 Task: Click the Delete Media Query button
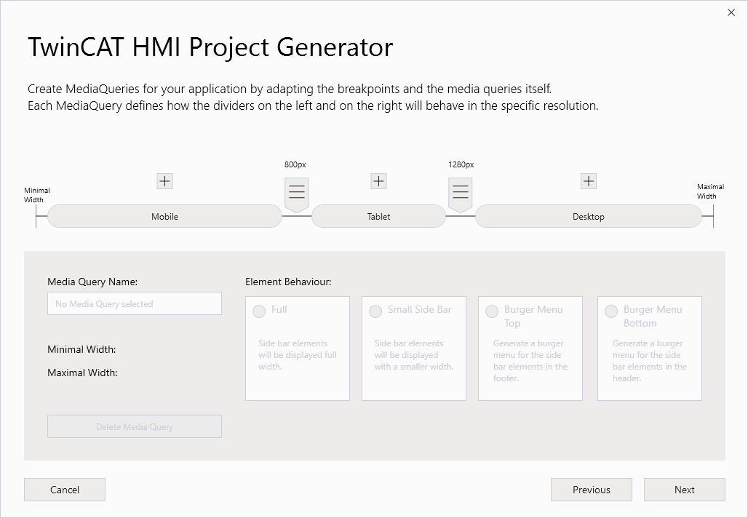pyautogui.click(x=135, y=426)
